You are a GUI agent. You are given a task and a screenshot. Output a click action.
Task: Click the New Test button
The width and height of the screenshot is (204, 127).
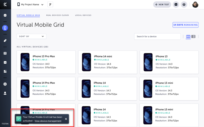coord(162,4)
